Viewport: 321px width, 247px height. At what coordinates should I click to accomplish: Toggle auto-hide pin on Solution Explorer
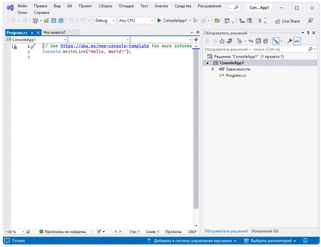(308, 33)
